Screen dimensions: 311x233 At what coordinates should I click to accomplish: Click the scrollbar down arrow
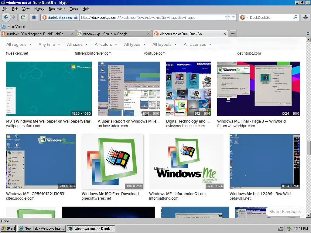point(309,215)
